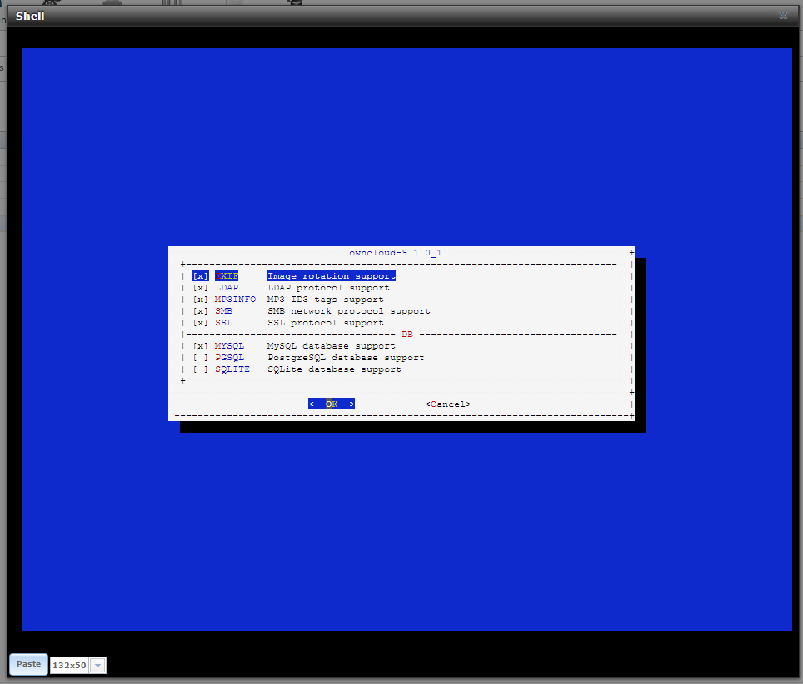The height and width of the screenshot is (684, 803).
Task: Select 'MP3 ID3 tags support' text
Action: pos(325,300)
